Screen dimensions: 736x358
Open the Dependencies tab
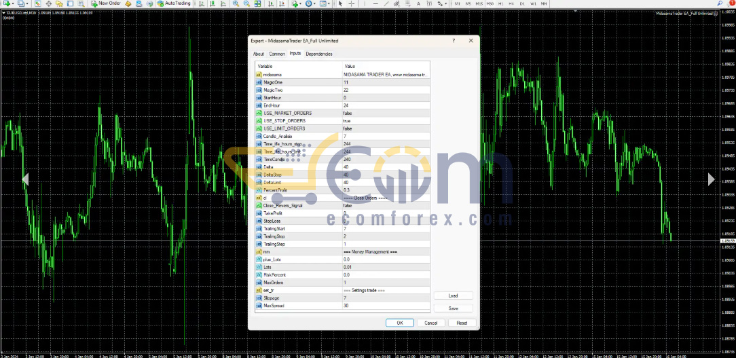tap(319, 54)
